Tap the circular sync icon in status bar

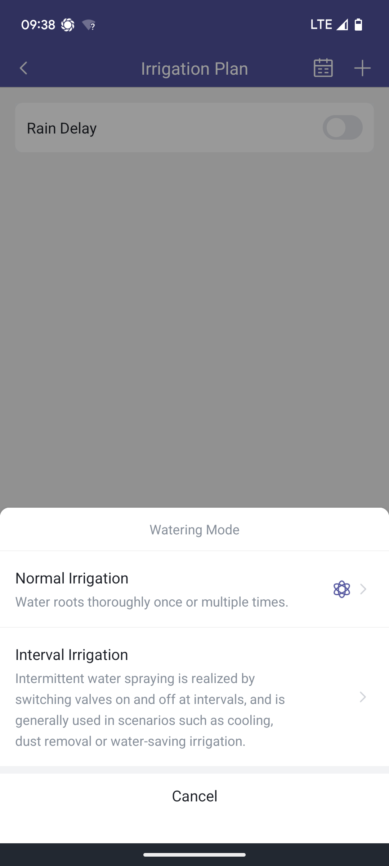click(x=68, y=25)
